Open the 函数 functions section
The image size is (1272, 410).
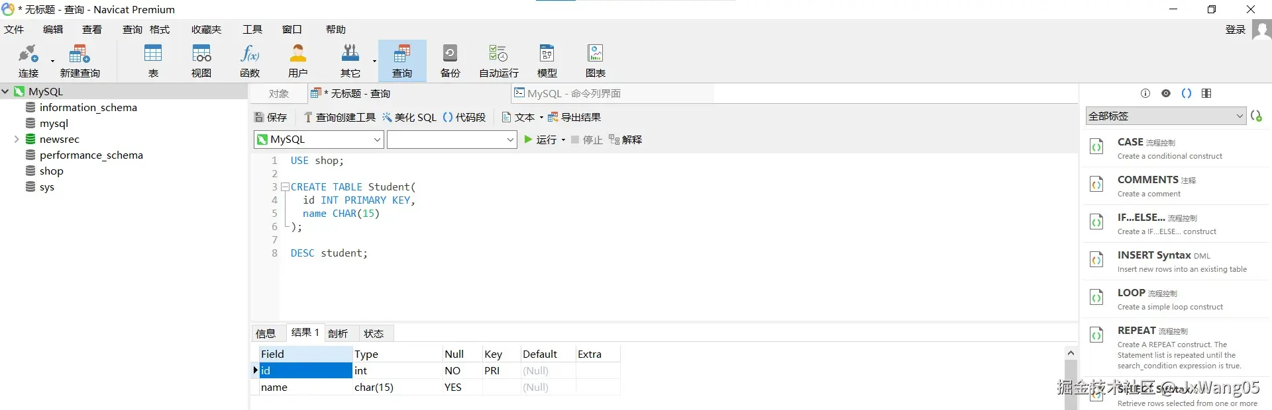[250, 61]
